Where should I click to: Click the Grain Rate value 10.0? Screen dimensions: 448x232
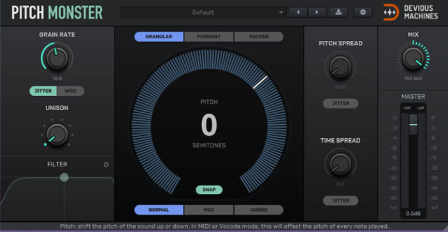tap(57, 78)
